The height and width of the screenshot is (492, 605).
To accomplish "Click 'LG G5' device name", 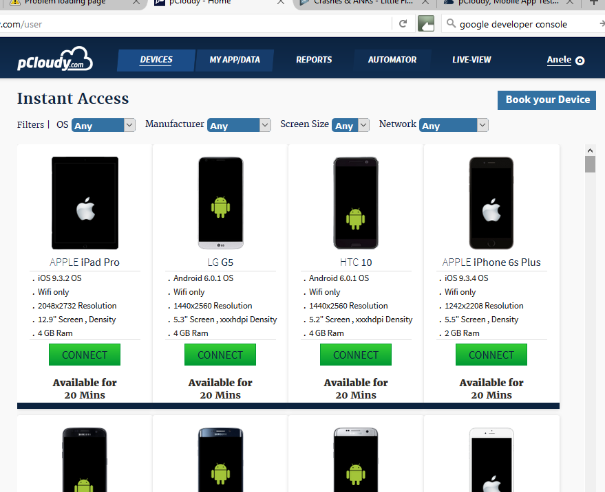I will coord(220,262).
